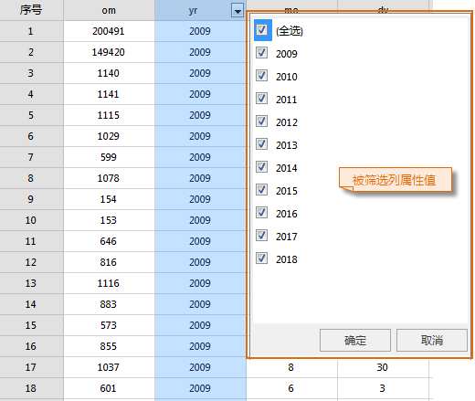Deselect the 2017 filter checkbox
The width and height of the screenshot is (475, 401).
(262, 236)
